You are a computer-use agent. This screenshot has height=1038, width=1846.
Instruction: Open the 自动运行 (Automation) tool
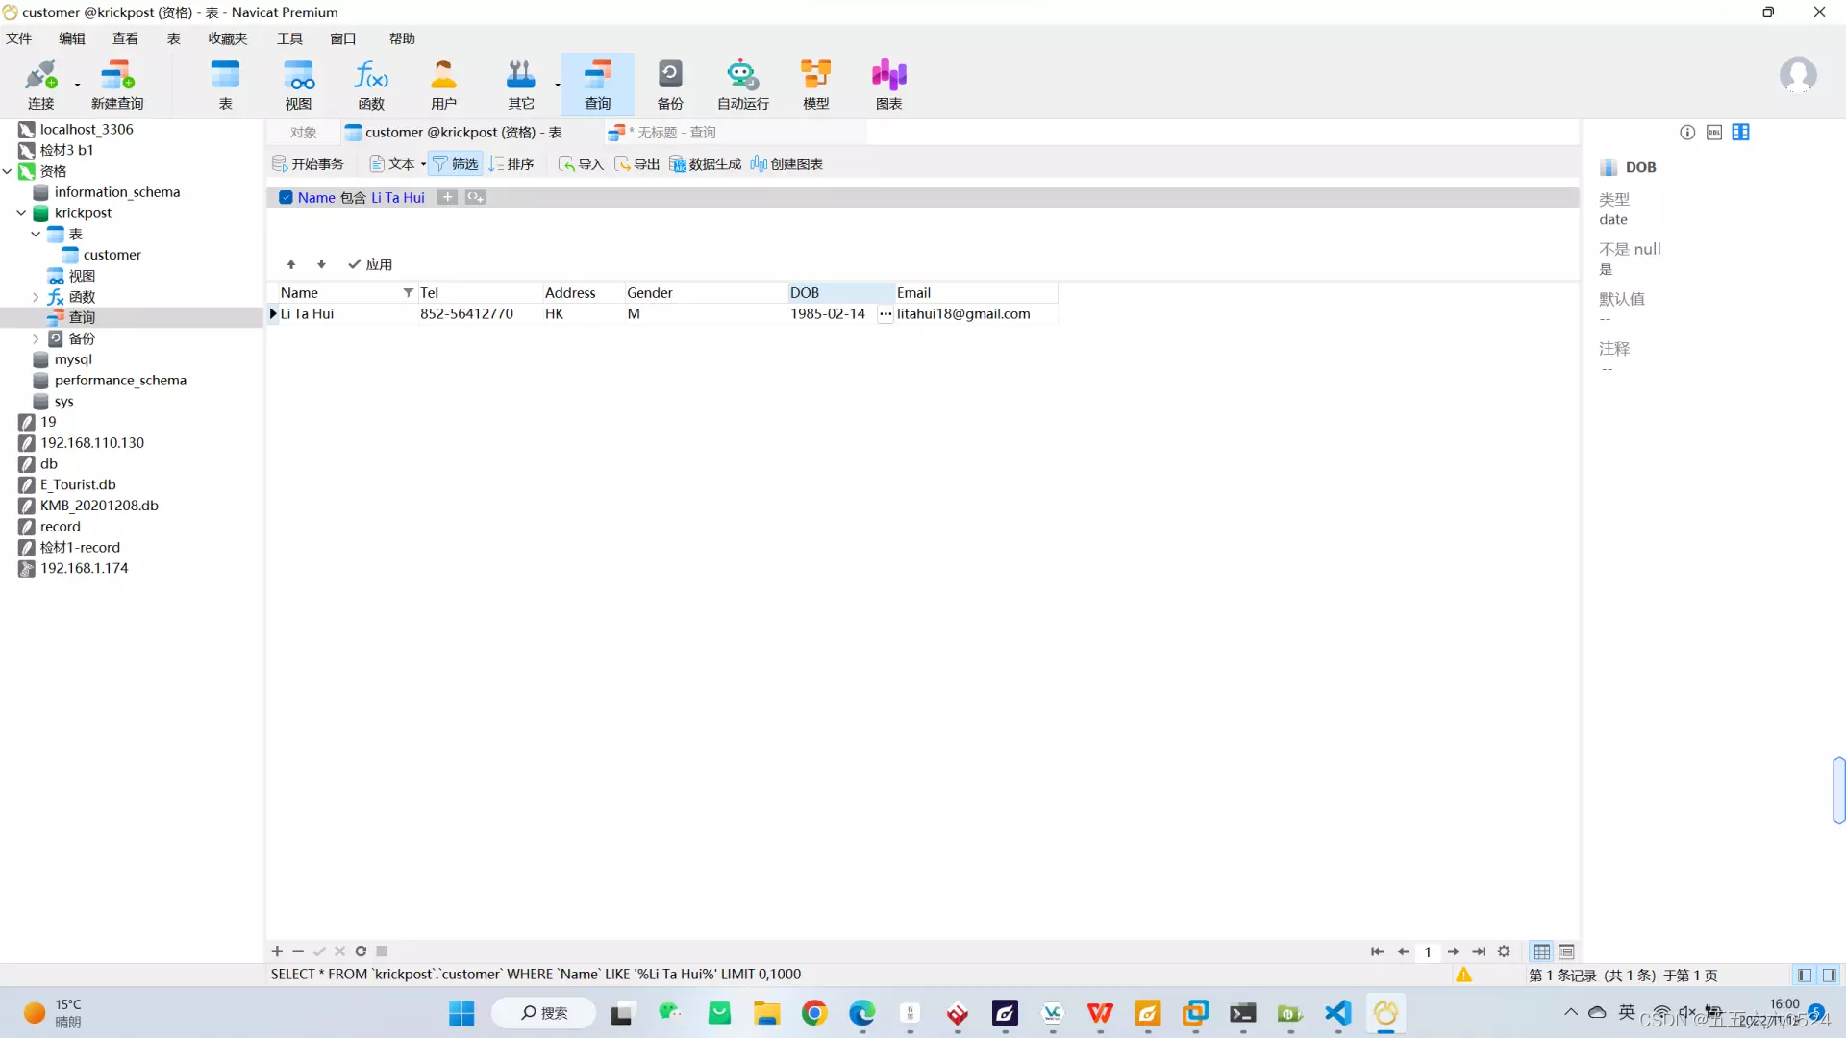[742, 85]
